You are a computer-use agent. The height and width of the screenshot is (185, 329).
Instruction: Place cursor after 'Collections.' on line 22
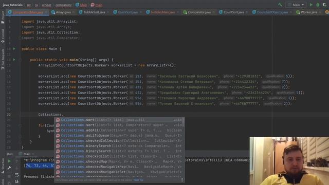[63, 115]
